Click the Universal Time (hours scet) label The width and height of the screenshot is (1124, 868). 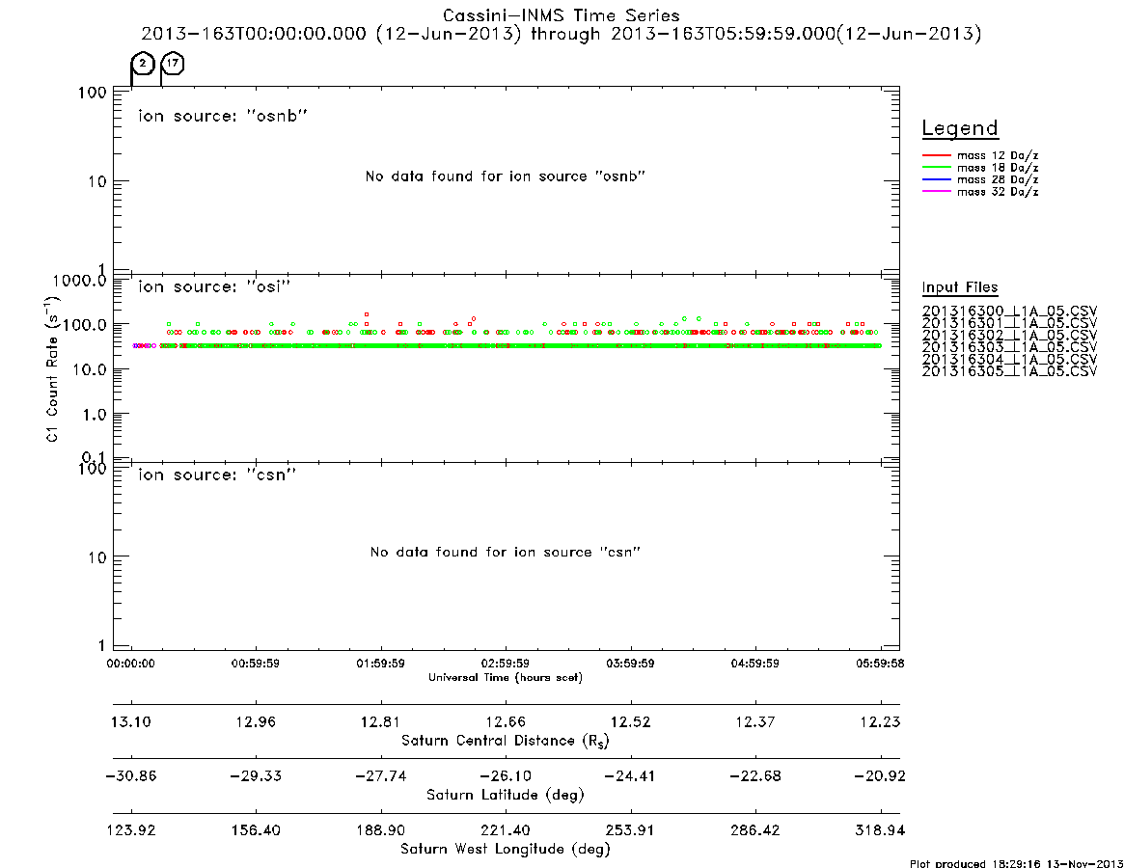(506, 677)
